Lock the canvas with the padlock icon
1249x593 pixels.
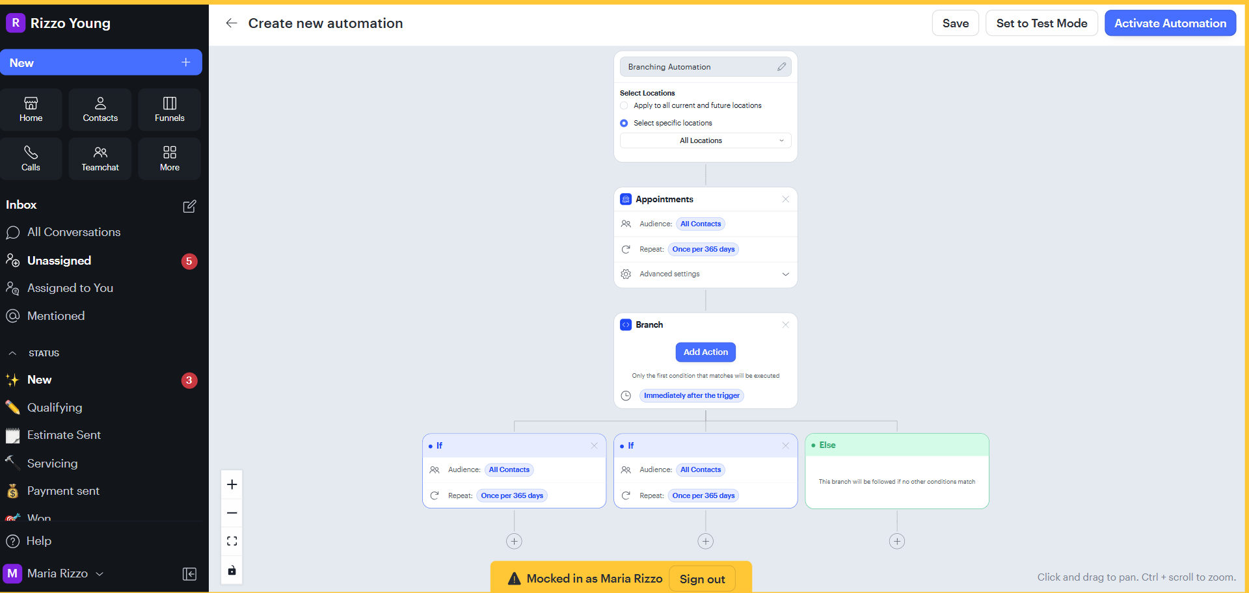232,570
